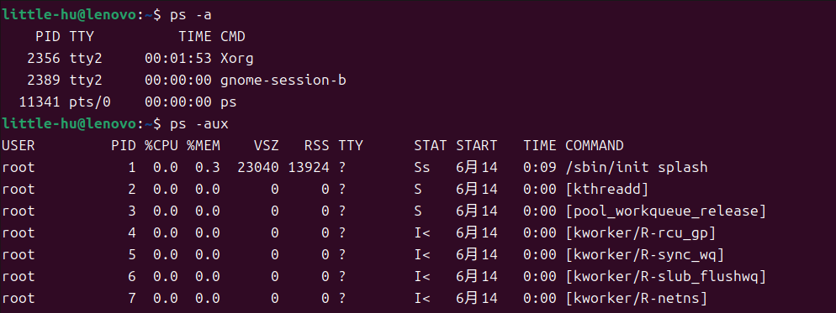The height and width of the screenshot is (313, 836).
Task: Click the RSS column header
Action: point(317,146)
